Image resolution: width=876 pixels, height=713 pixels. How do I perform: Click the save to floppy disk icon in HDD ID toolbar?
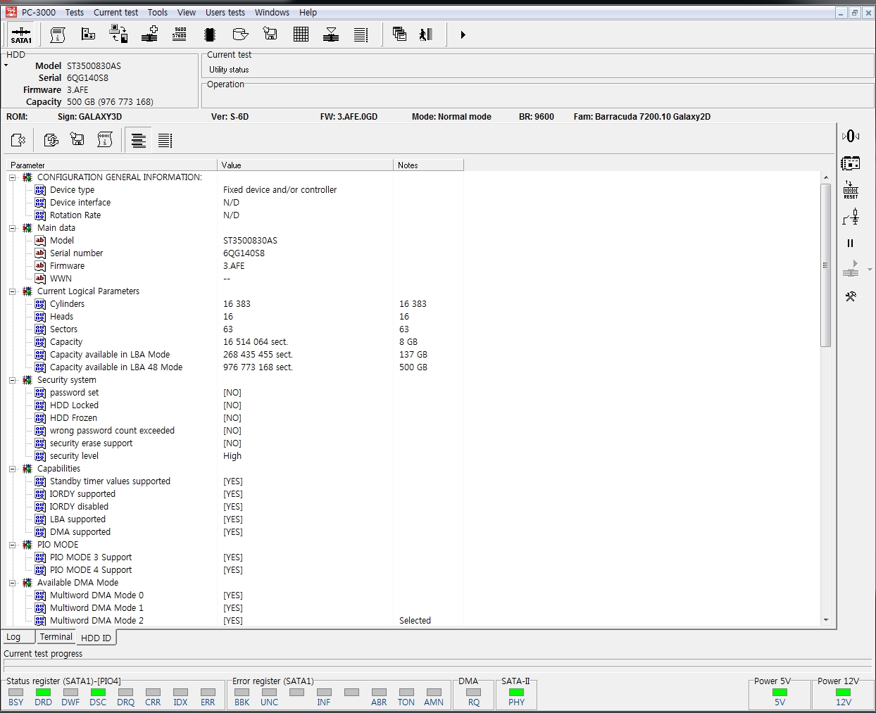(x=77, y=140)
